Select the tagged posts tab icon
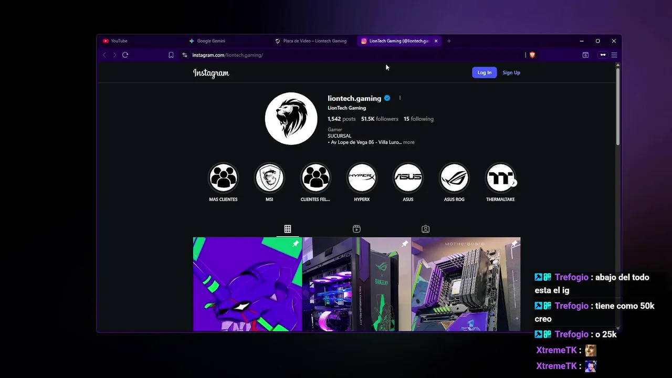Screen dimensions: 672x378 426,229
